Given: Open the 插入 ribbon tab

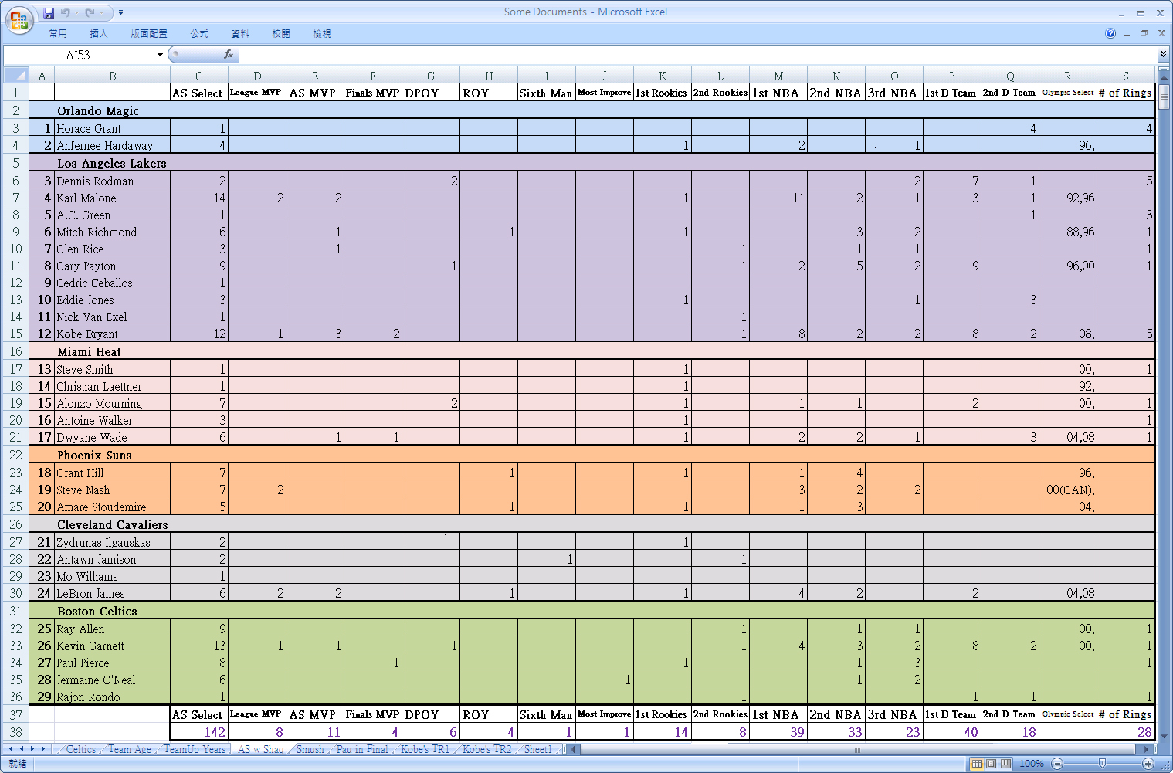Looking at the screenshot, I should pos(99,34).
